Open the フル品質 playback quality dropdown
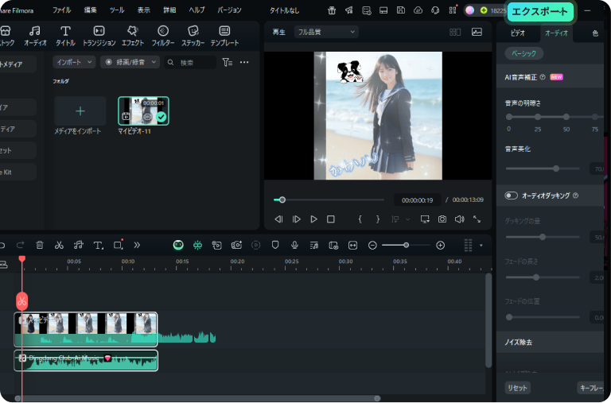 (x=326, y=32)
